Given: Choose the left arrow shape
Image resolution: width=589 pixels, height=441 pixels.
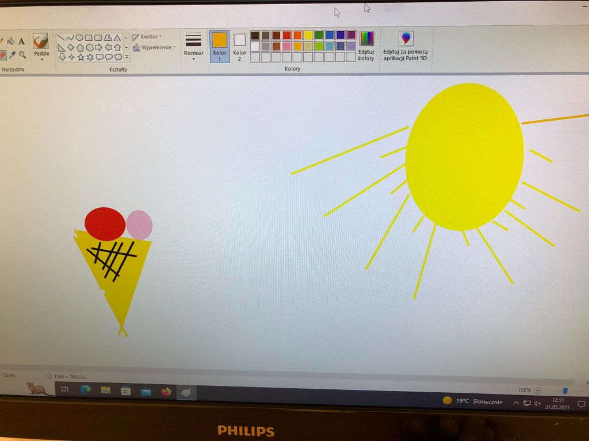Looking at the screenshot, I should click(108, 48).
